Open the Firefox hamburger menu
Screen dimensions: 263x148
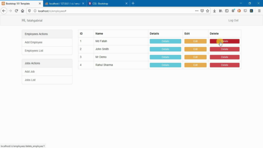point(259,11)
